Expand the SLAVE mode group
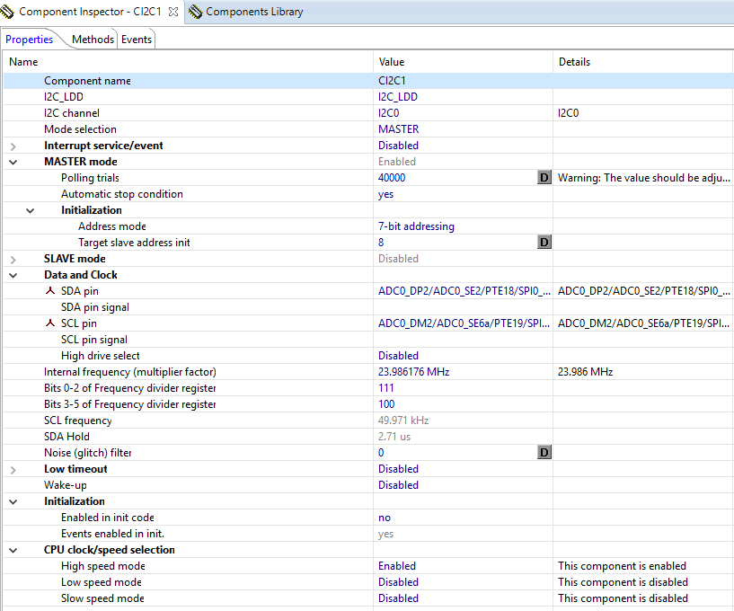This screenshot has width=734, height=611. (13, 259)
